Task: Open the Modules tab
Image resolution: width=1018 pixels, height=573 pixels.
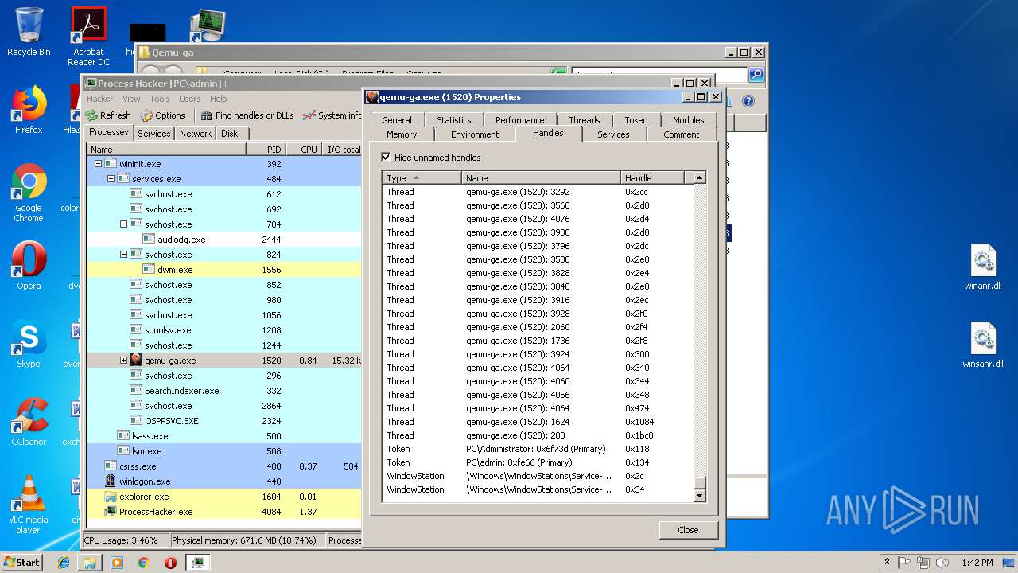Action: coord(688,120)
